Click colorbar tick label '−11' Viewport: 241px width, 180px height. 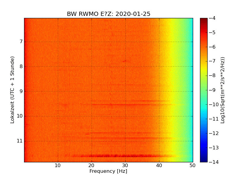(x=214, y=119)
